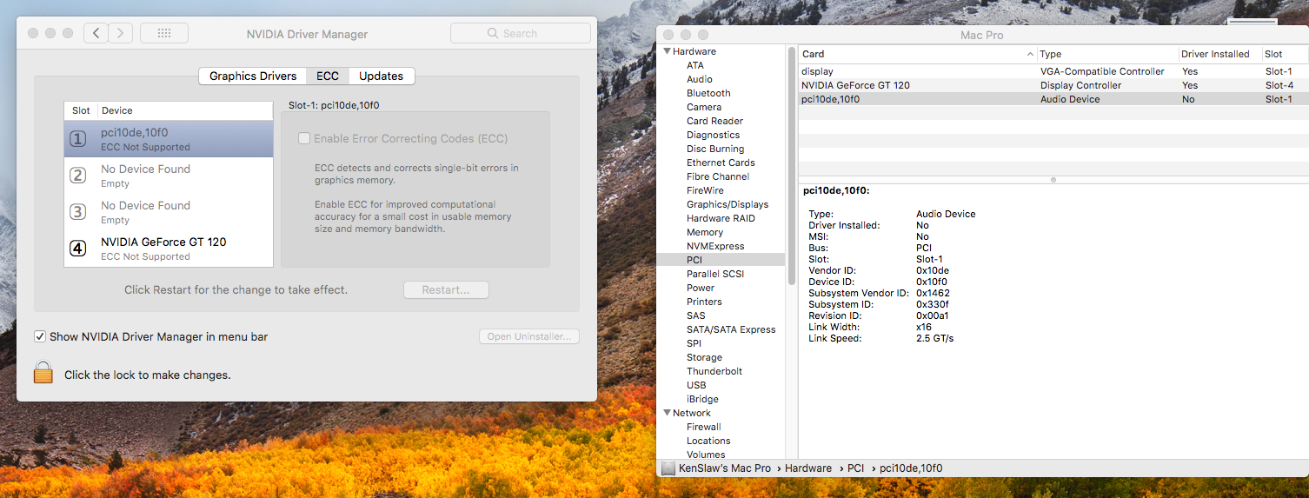1309x498 pixels.
Task: Select Bluetooth in the Hardware list
Action: pos(708,93)
